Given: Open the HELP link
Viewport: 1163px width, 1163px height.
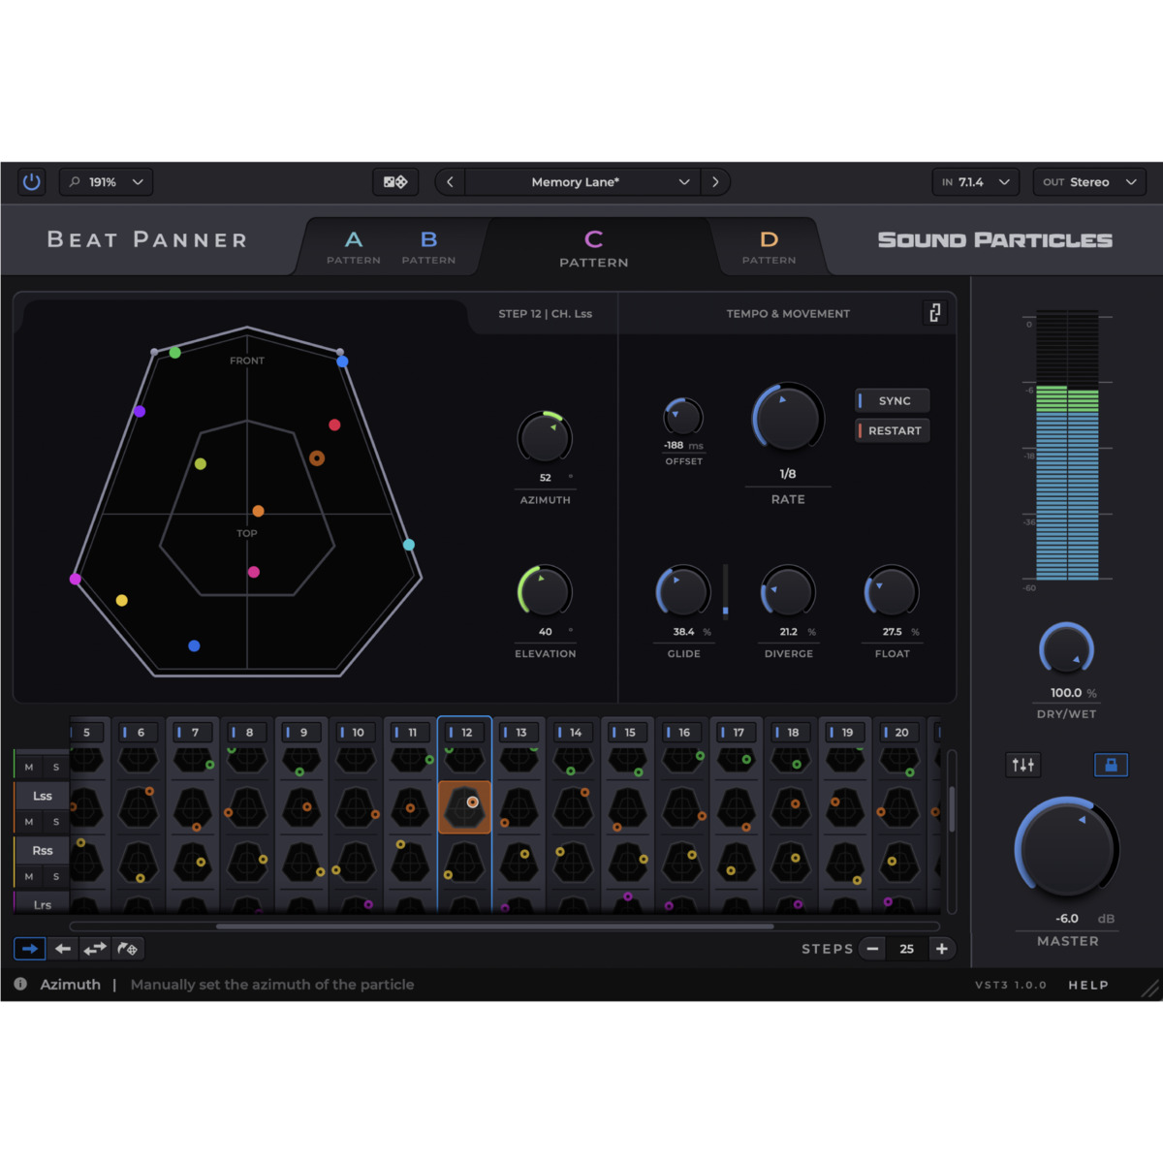Looking at the screenshot, I should (1088, 985).
